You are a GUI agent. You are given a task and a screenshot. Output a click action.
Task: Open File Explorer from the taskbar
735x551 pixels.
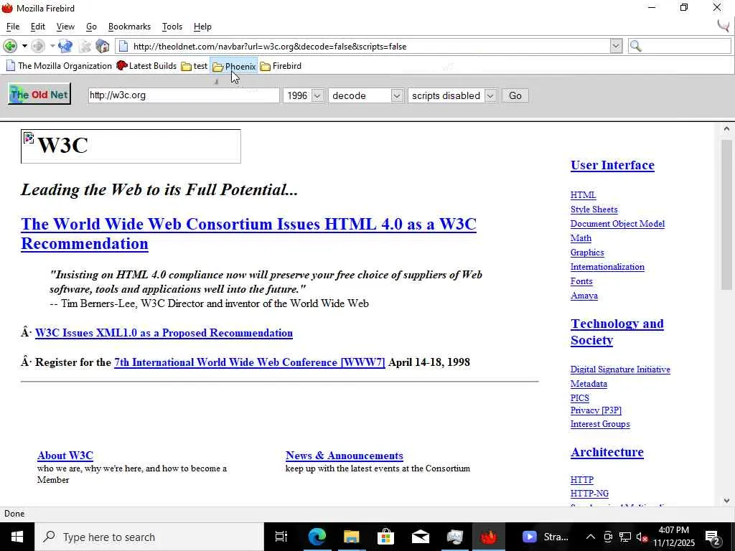click(x=351, y=537)
